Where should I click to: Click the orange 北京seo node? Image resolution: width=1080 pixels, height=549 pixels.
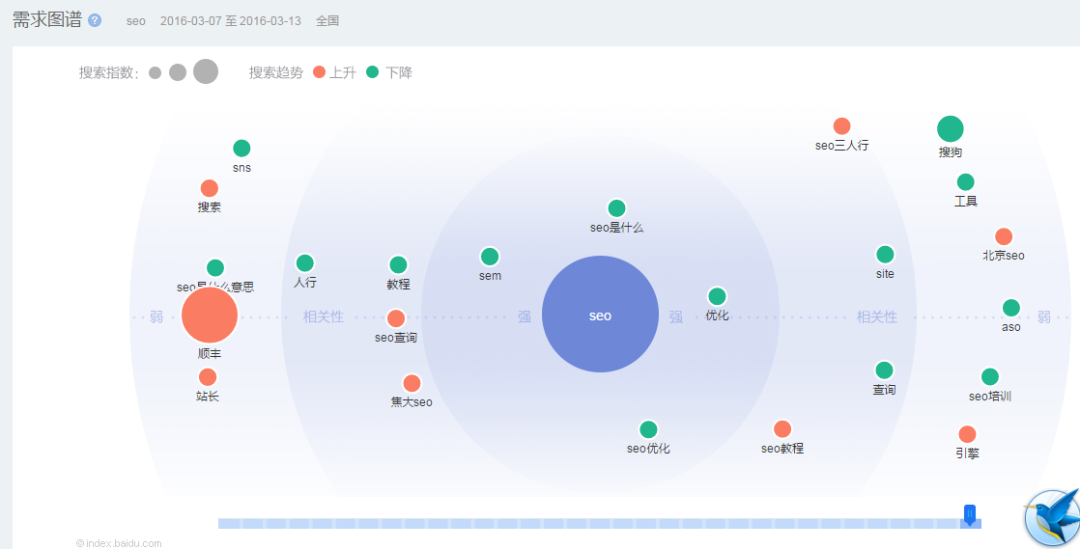click(x=1004, y=236)
